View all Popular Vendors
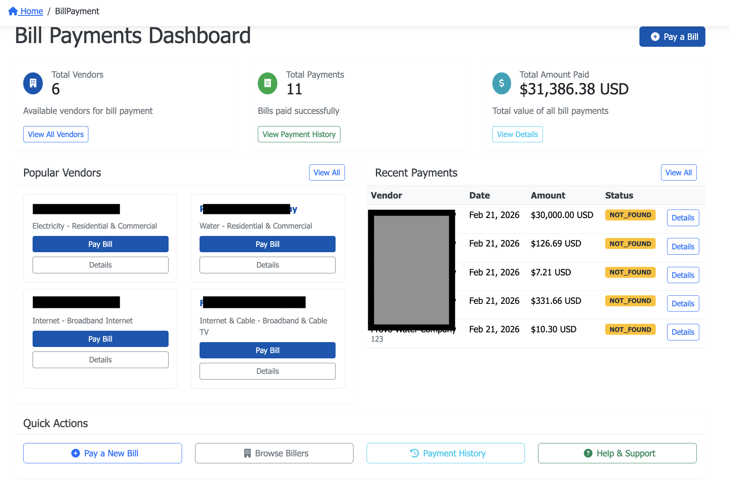Screen dimensions: 729x480 pyautogui.click(x=327, y=172)
